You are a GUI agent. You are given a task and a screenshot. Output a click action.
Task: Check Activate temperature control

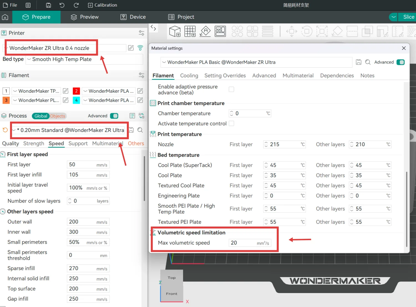(231, 123)
